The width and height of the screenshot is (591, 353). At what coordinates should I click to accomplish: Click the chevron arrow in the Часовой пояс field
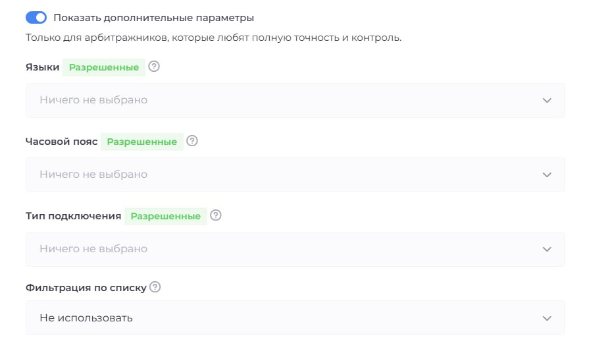pos(546,175)
